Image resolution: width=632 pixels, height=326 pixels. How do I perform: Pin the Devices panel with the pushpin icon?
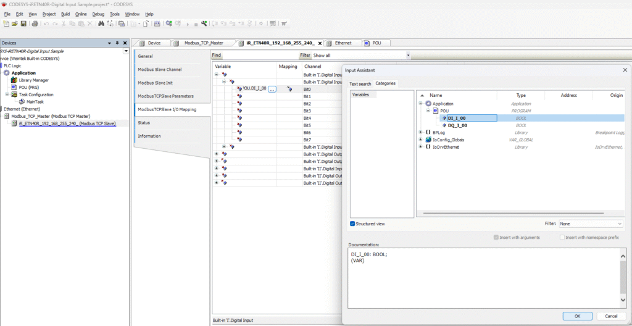[x=117, y=43]
